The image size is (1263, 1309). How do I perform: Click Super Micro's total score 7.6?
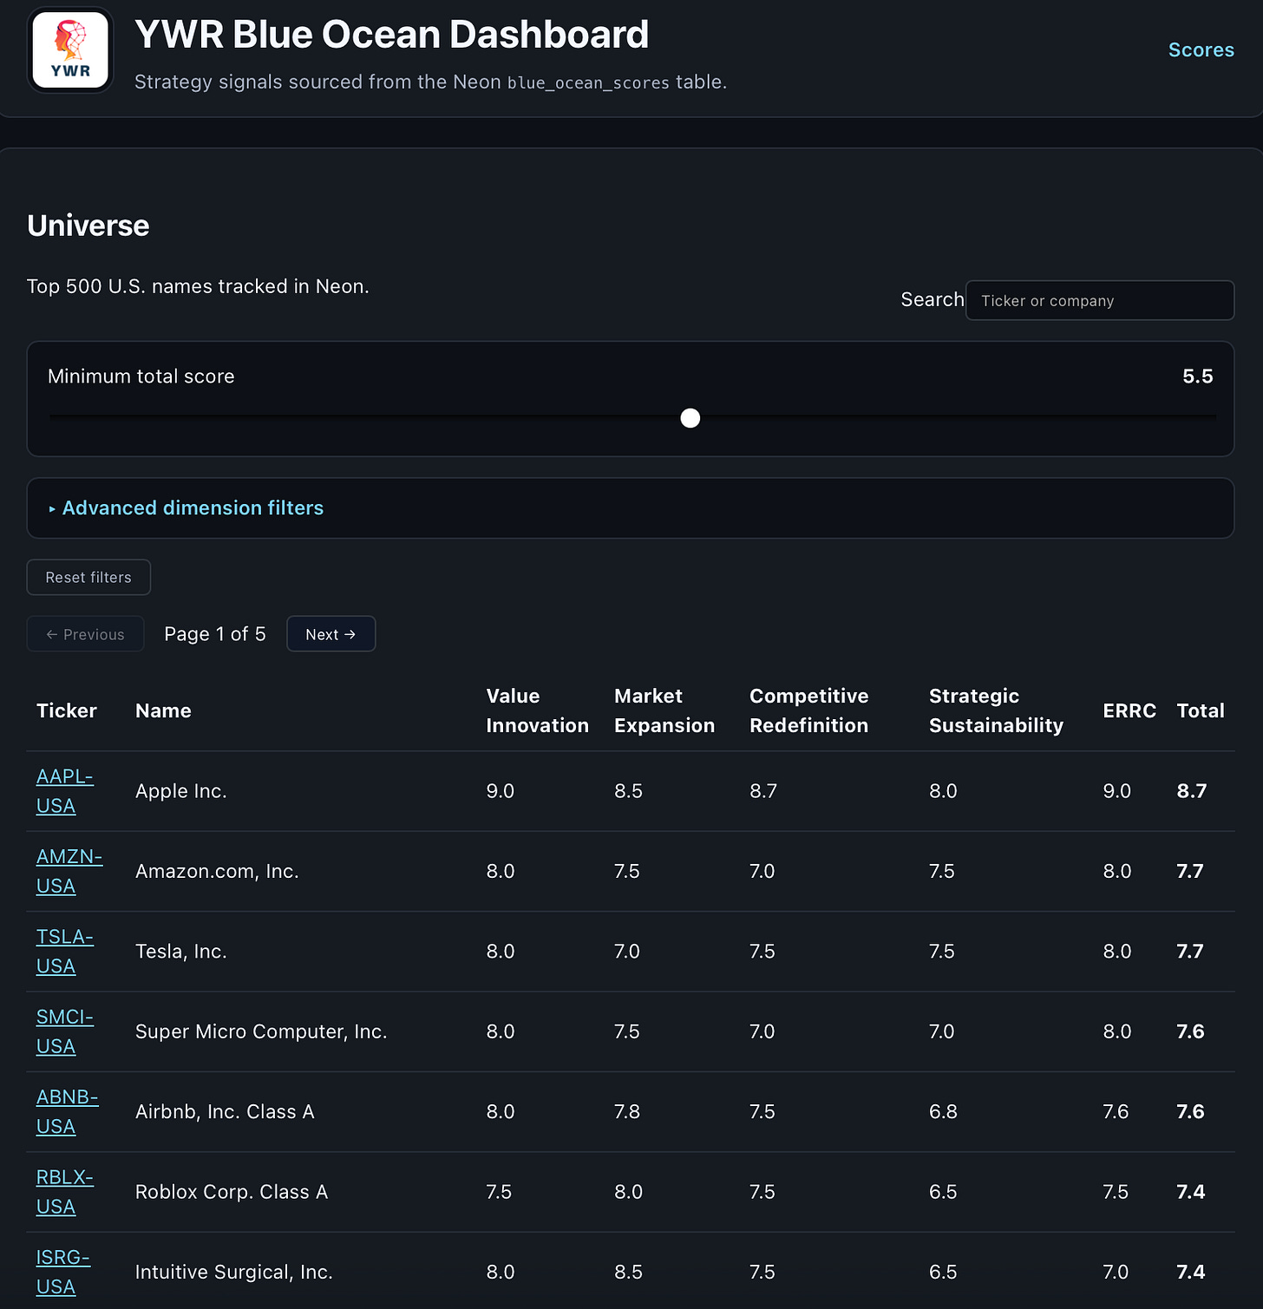[x=1190, y=1031]
